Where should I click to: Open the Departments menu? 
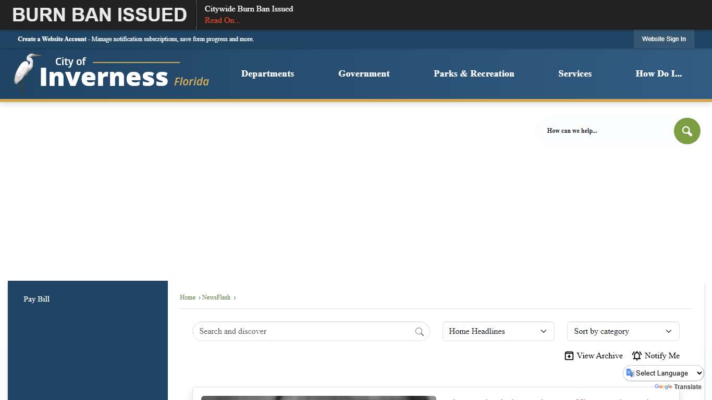[x=267, y=73]
